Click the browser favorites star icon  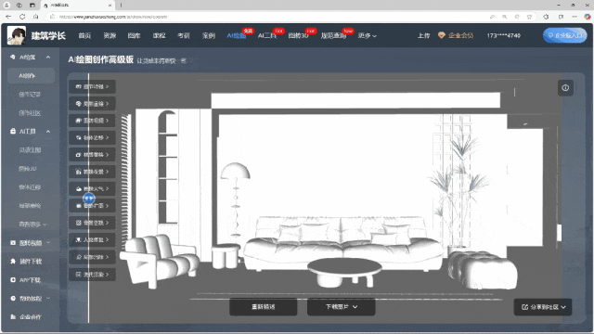coord(529,17)
